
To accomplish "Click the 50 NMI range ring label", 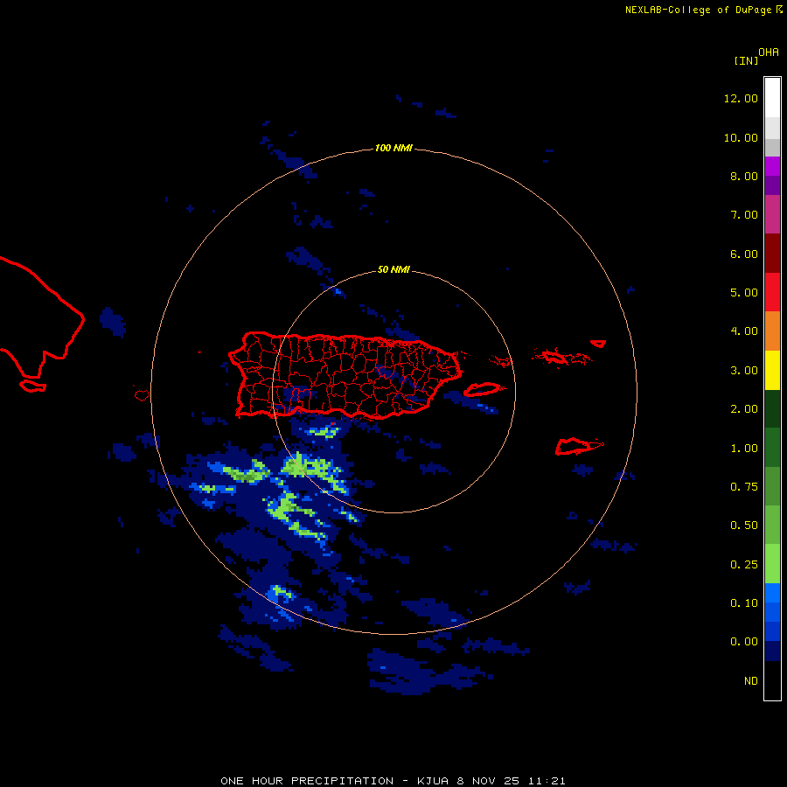I will [393, 270].
